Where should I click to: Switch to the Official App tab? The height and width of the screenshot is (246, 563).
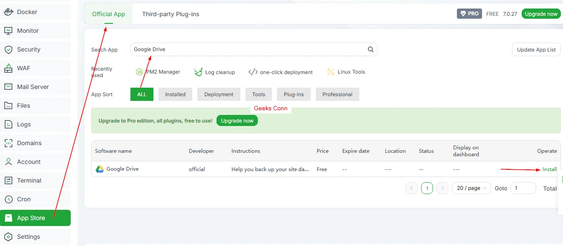108,14
